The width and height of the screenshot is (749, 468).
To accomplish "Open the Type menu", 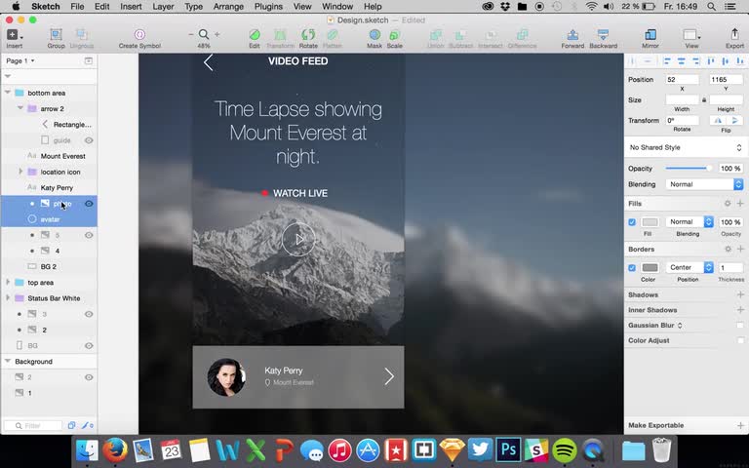I will coord(193,7).
